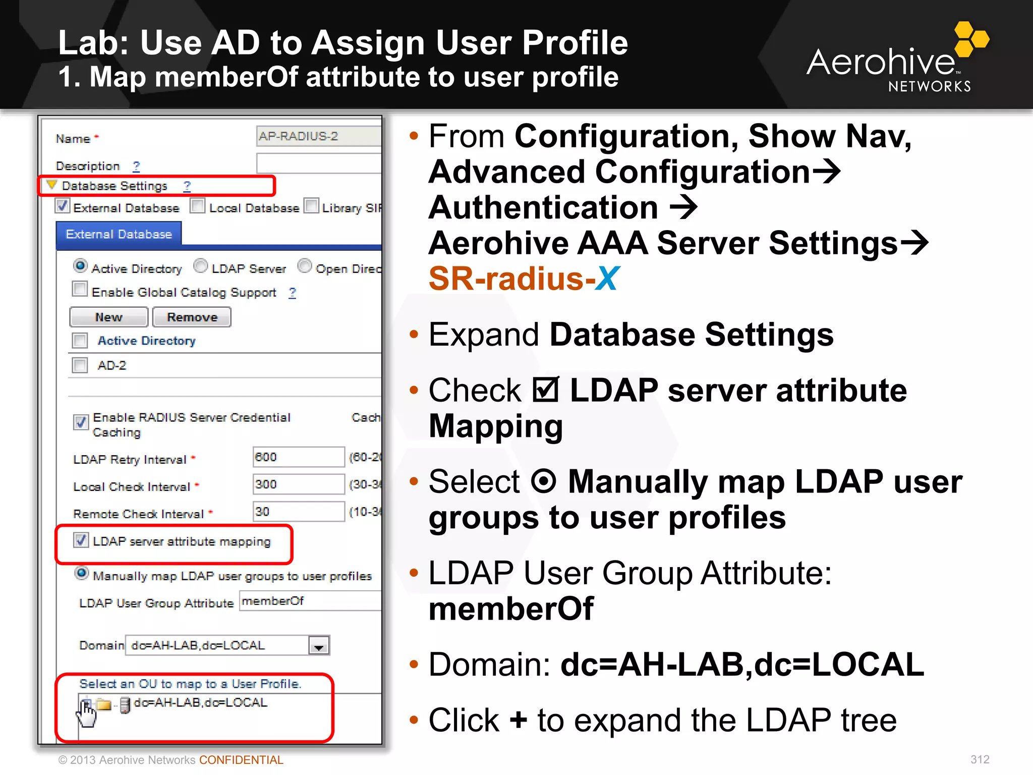This screenshot has height=775, width=1033.
Task: Click the Name field AP-RADIUS-2
Action: [x=319, y=136]
